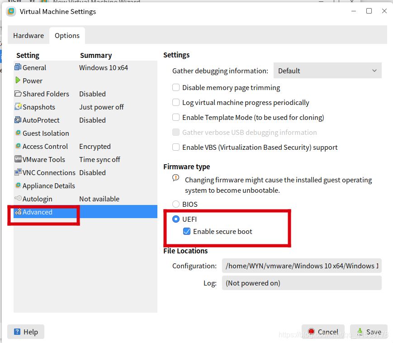Select AutoProtect setting row

click(85, 120)
